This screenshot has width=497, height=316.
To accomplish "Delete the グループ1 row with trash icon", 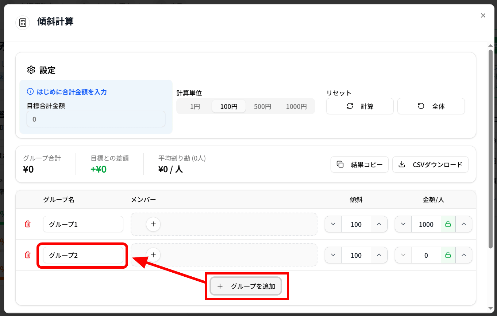I will coord(28,224).
